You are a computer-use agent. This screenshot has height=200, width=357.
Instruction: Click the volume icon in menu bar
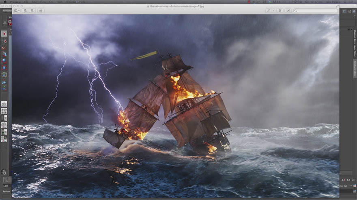pos(301,2)
